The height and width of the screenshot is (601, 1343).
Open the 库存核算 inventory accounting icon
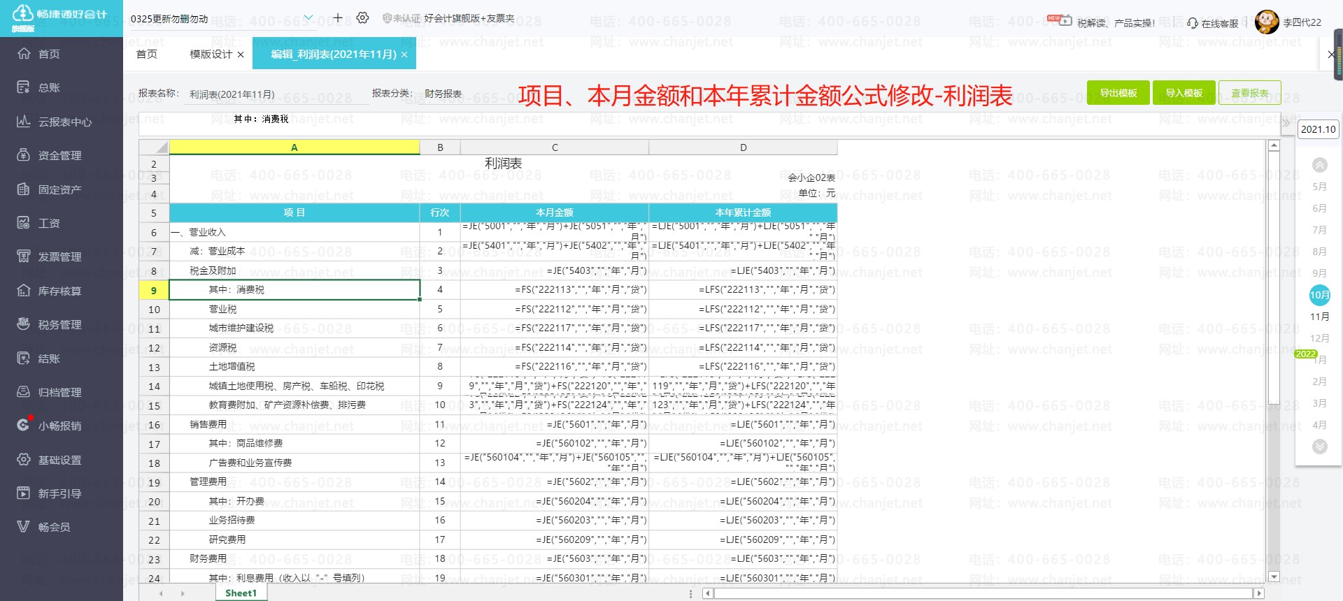tap(24, 291)
